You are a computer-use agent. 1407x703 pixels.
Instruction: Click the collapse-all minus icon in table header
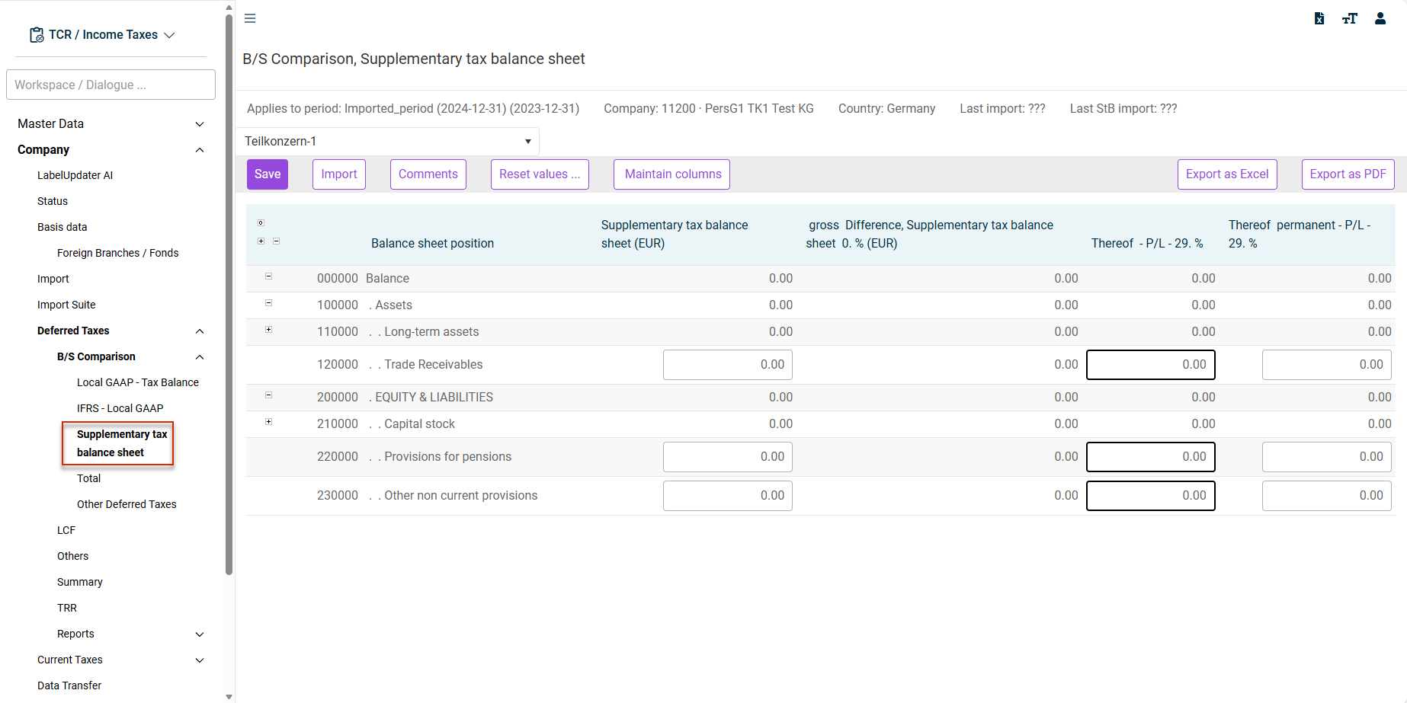tap(276, 241)
